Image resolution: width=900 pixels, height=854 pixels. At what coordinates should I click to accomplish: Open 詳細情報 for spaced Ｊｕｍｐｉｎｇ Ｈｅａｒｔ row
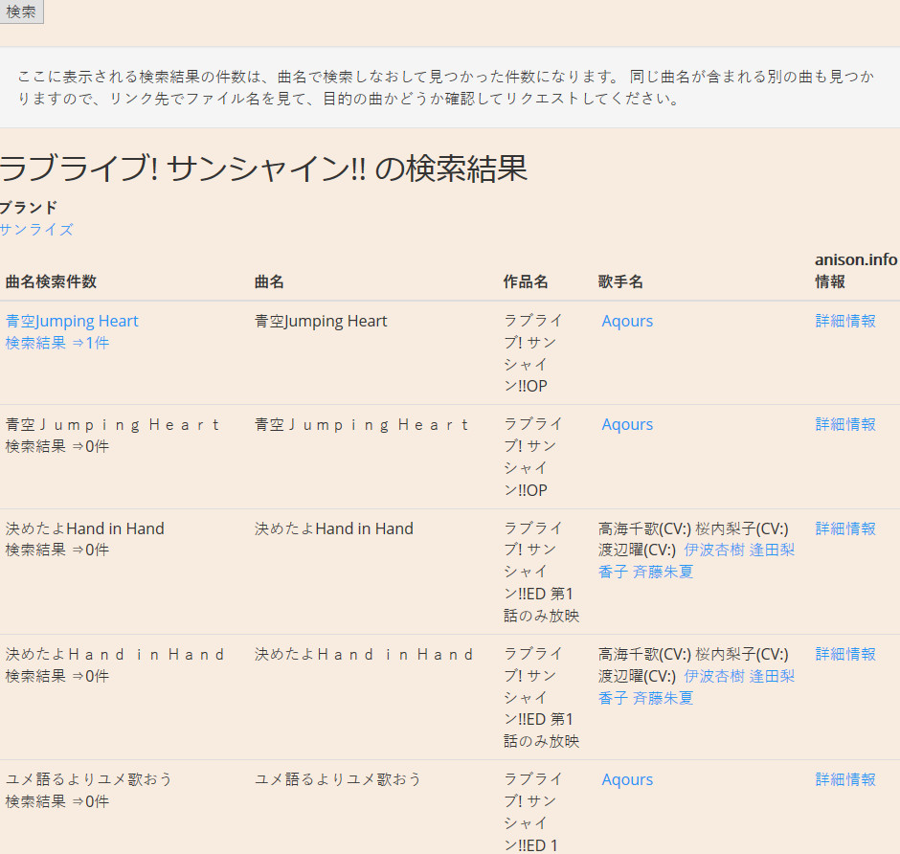coord(845,424)
